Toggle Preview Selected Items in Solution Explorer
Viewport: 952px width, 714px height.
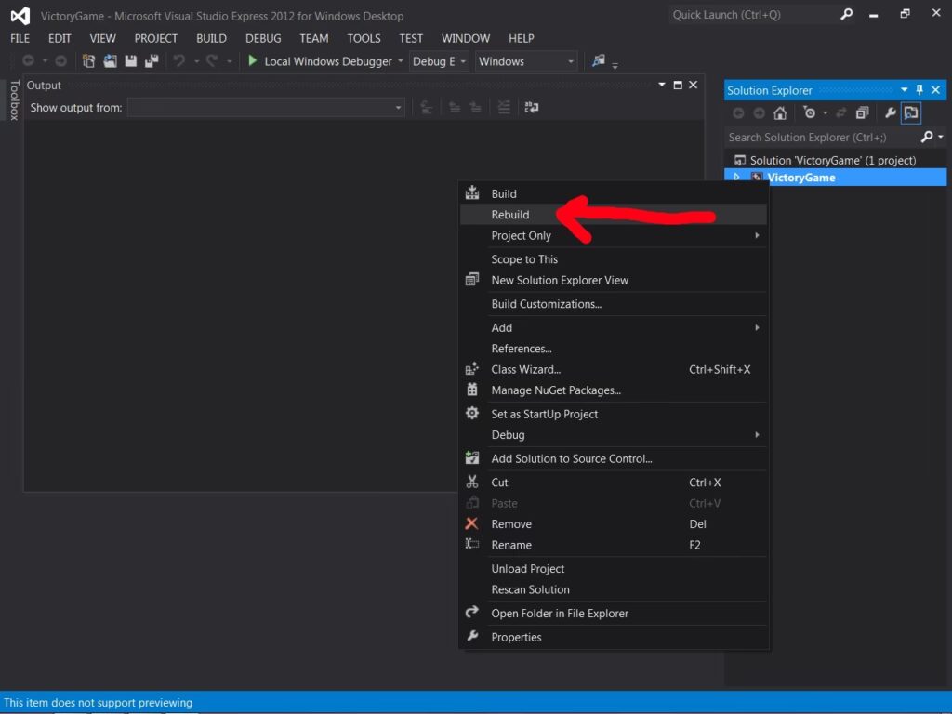910,113
